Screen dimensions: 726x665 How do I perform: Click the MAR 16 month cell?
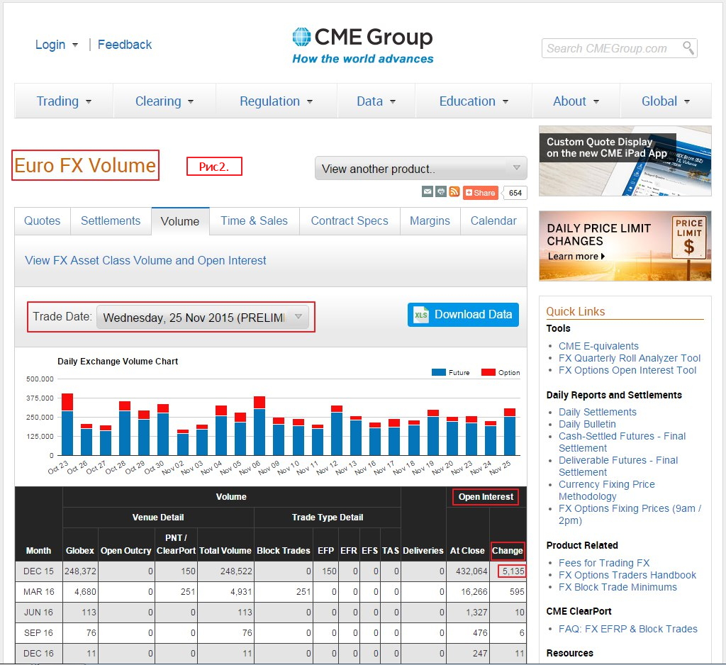tap(38, 591)
